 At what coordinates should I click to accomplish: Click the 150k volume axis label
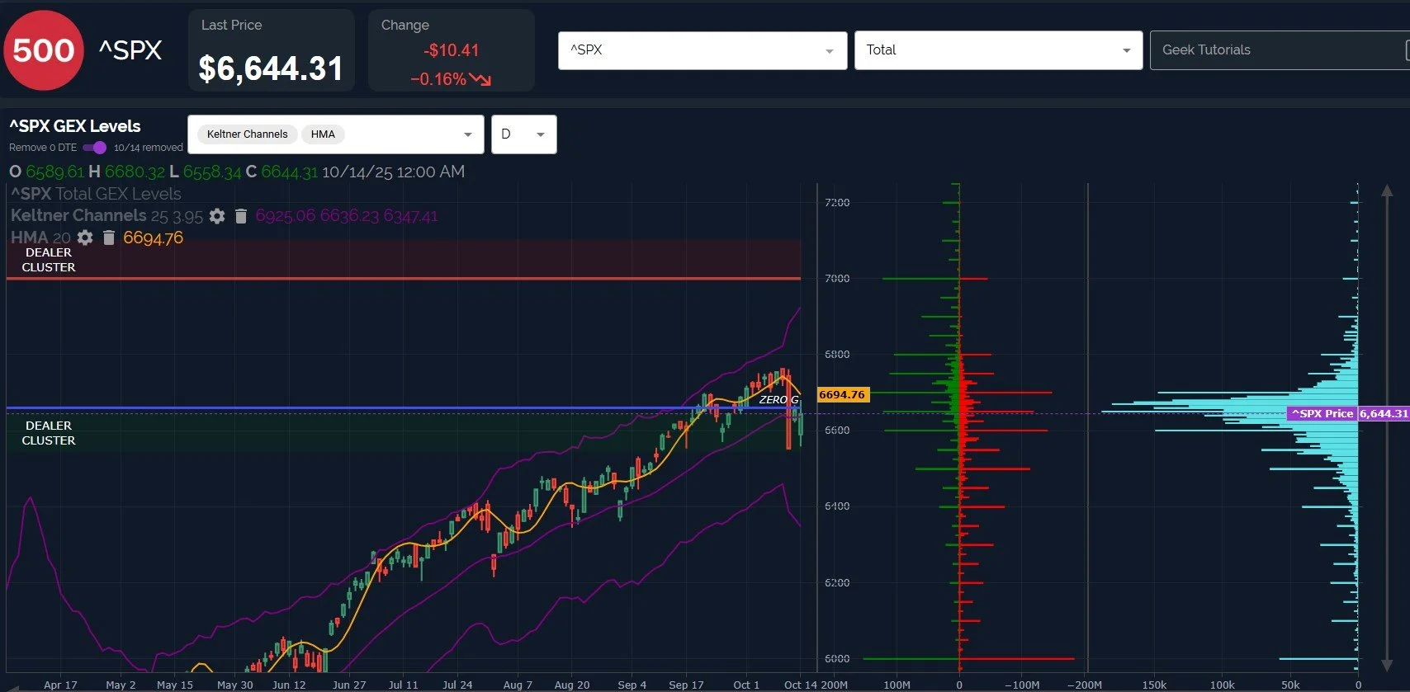[x=1154, y=685]
